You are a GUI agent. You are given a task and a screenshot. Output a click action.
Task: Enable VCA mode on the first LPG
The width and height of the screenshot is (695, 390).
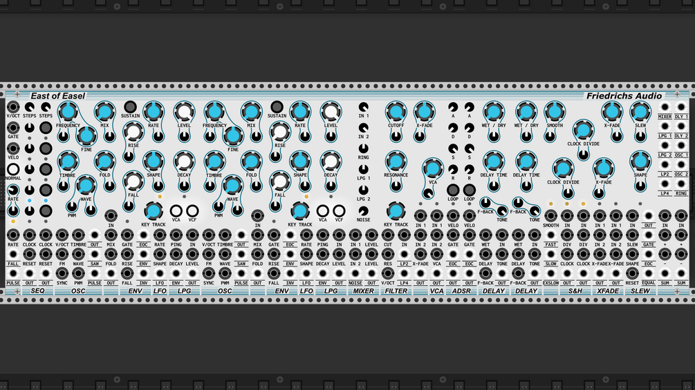point(176,211)
